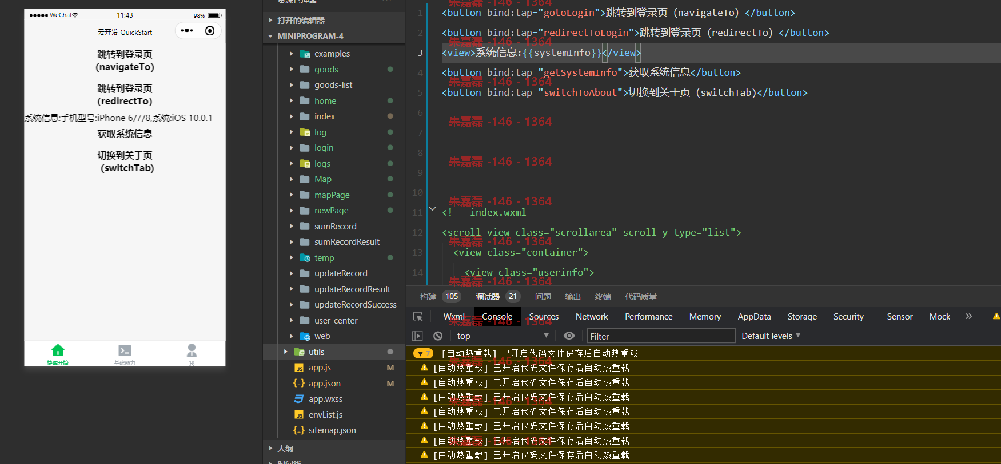Viewport: 1001px width, 464px height.
Task: Show more devtools tabs chevron
Action: (x=968, y=316)
